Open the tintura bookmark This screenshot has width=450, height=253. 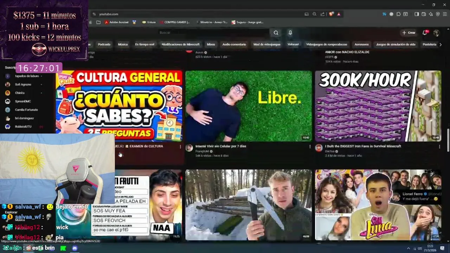pos(149,22)
